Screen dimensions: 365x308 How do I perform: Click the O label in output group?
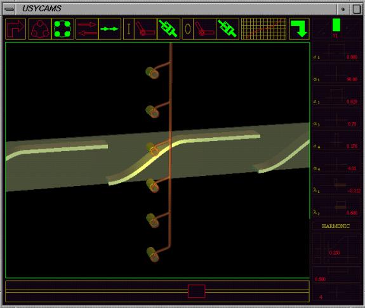click(x=188, y=29)
